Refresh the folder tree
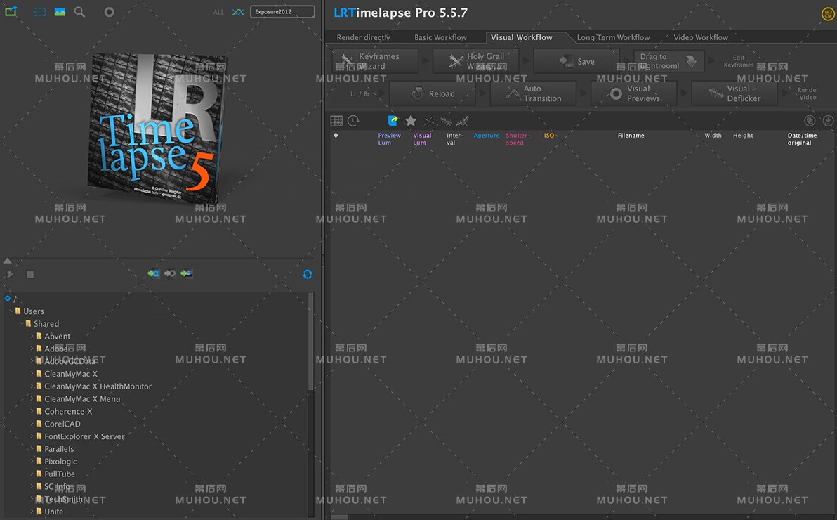837x520 pixels. (x=308, y=274)
